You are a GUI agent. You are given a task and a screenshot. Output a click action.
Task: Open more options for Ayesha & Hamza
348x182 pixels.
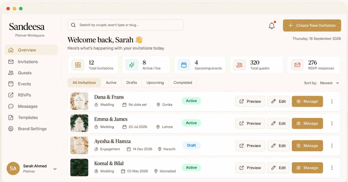(332, 146)
